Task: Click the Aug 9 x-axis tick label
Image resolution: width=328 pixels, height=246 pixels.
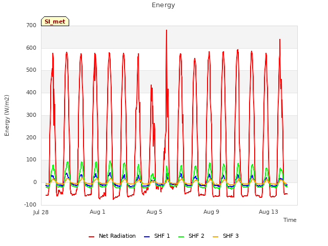Action: pyautogui.click(x=211, y=212)
